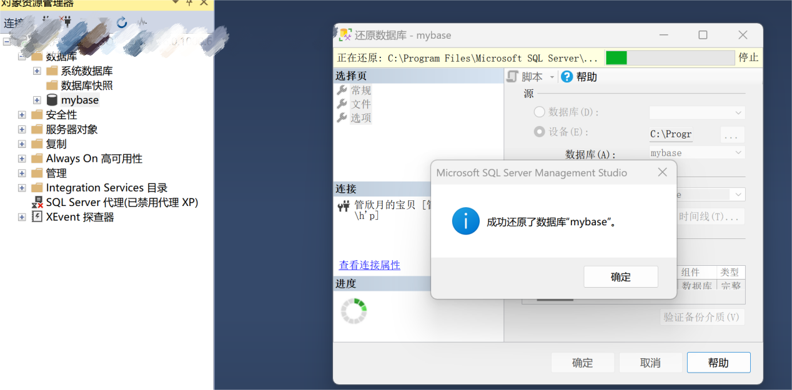Viewport: 792px width, 390px height.
Task: Click the 验证备份介质(V) button
Action: 703,317
